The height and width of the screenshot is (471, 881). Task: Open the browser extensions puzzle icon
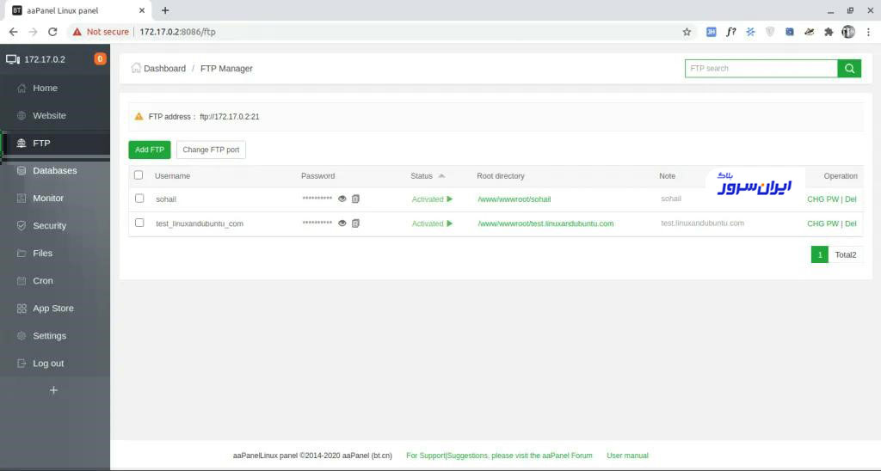point(829,32)
